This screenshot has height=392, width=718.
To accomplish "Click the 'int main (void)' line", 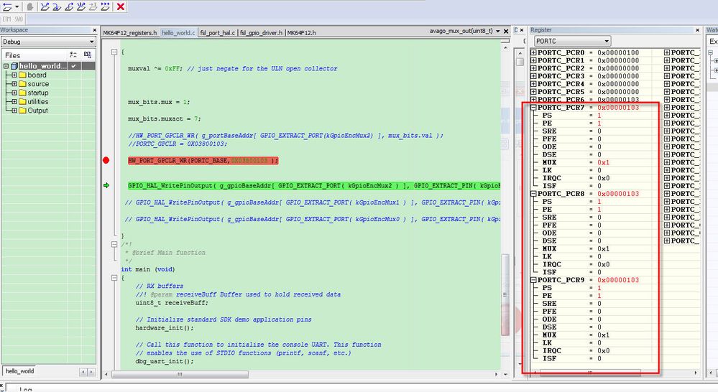I will tap(147, 269).
